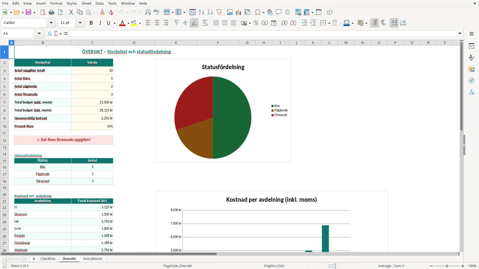Format as date with the calendar icon

[x=273, y=23]
